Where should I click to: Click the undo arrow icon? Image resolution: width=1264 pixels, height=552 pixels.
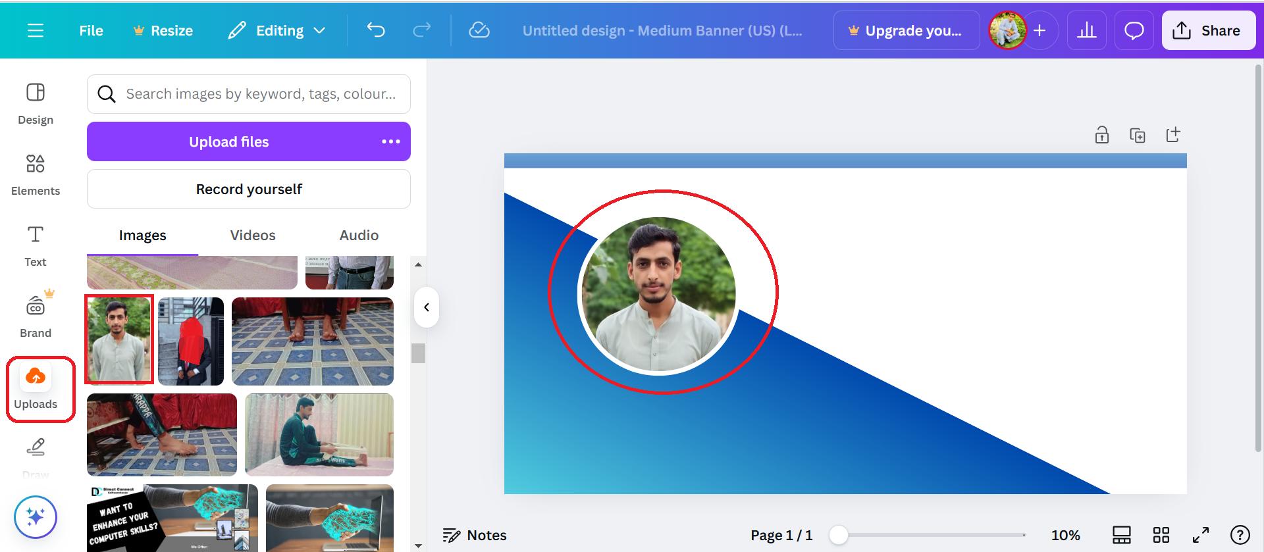(x=376, y=30)
